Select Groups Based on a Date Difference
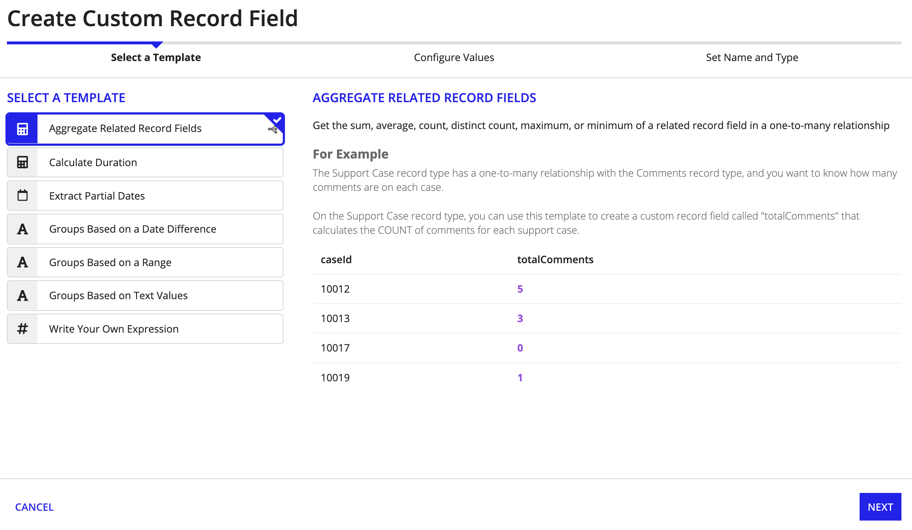This screenshot has height=530, width=912. tap(145, 229)
